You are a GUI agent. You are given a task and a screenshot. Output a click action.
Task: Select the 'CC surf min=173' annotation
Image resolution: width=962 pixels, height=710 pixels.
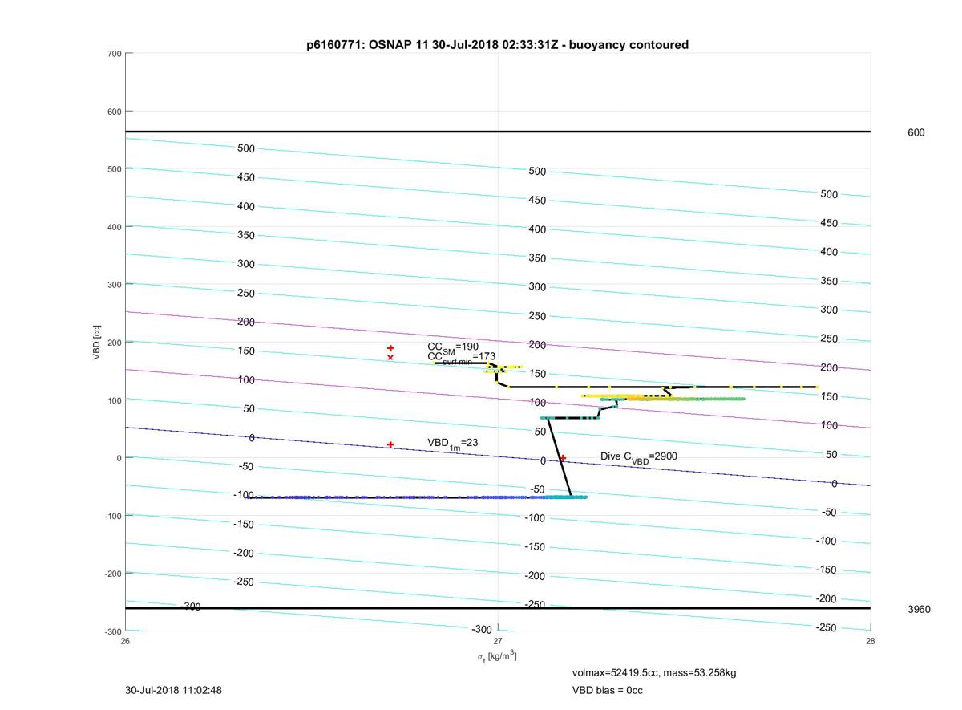(x=461, y=357)
